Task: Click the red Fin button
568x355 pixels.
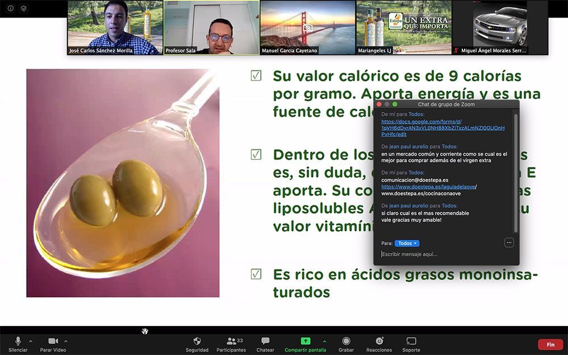Action: [550, 345]
